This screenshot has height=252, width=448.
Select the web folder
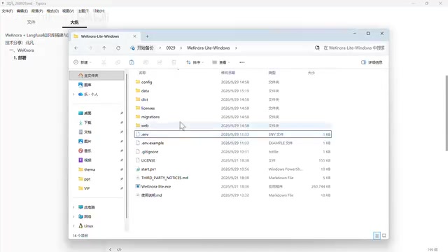[x=232, y=125]
